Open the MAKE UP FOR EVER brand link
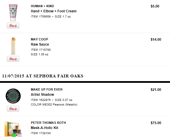The width and height of the screenshot is (170, 137). 47,89
